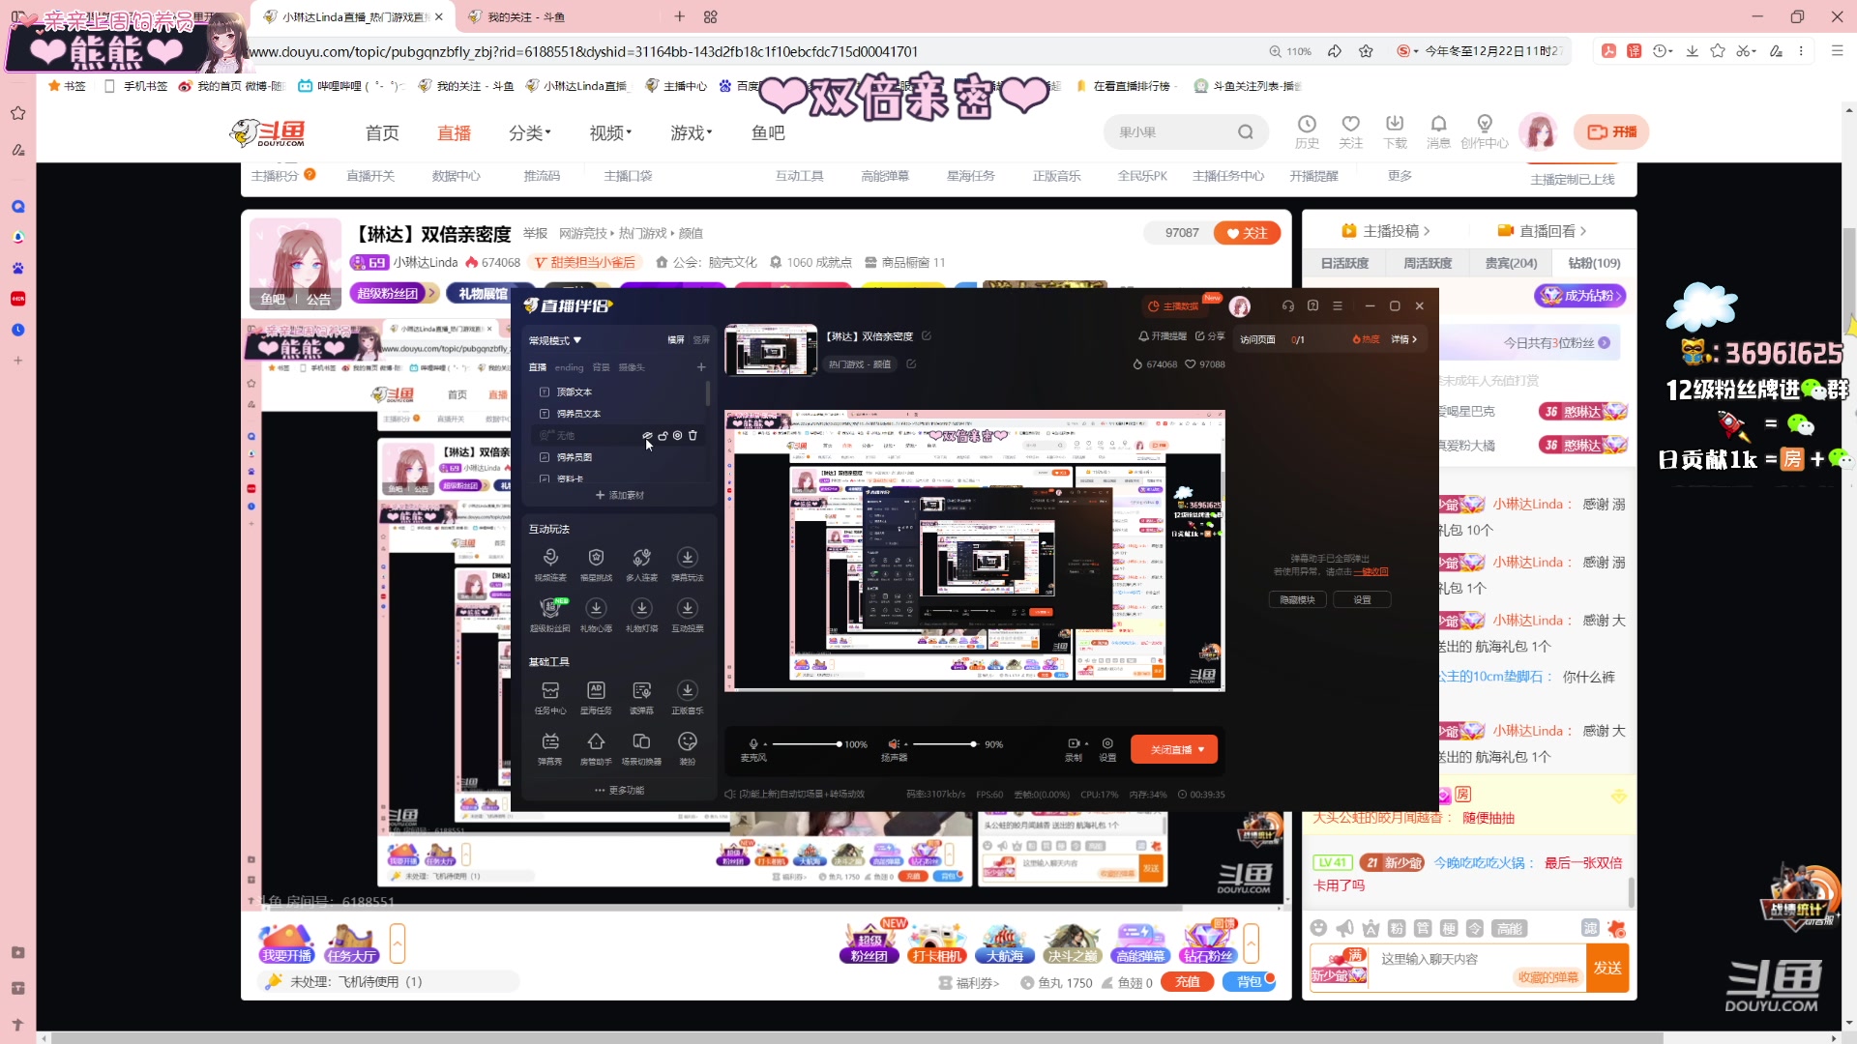The width and height of the screenshot is (1857, 1044).
Task: Click the 隐藏模块 button
Action: [1297, 599]
